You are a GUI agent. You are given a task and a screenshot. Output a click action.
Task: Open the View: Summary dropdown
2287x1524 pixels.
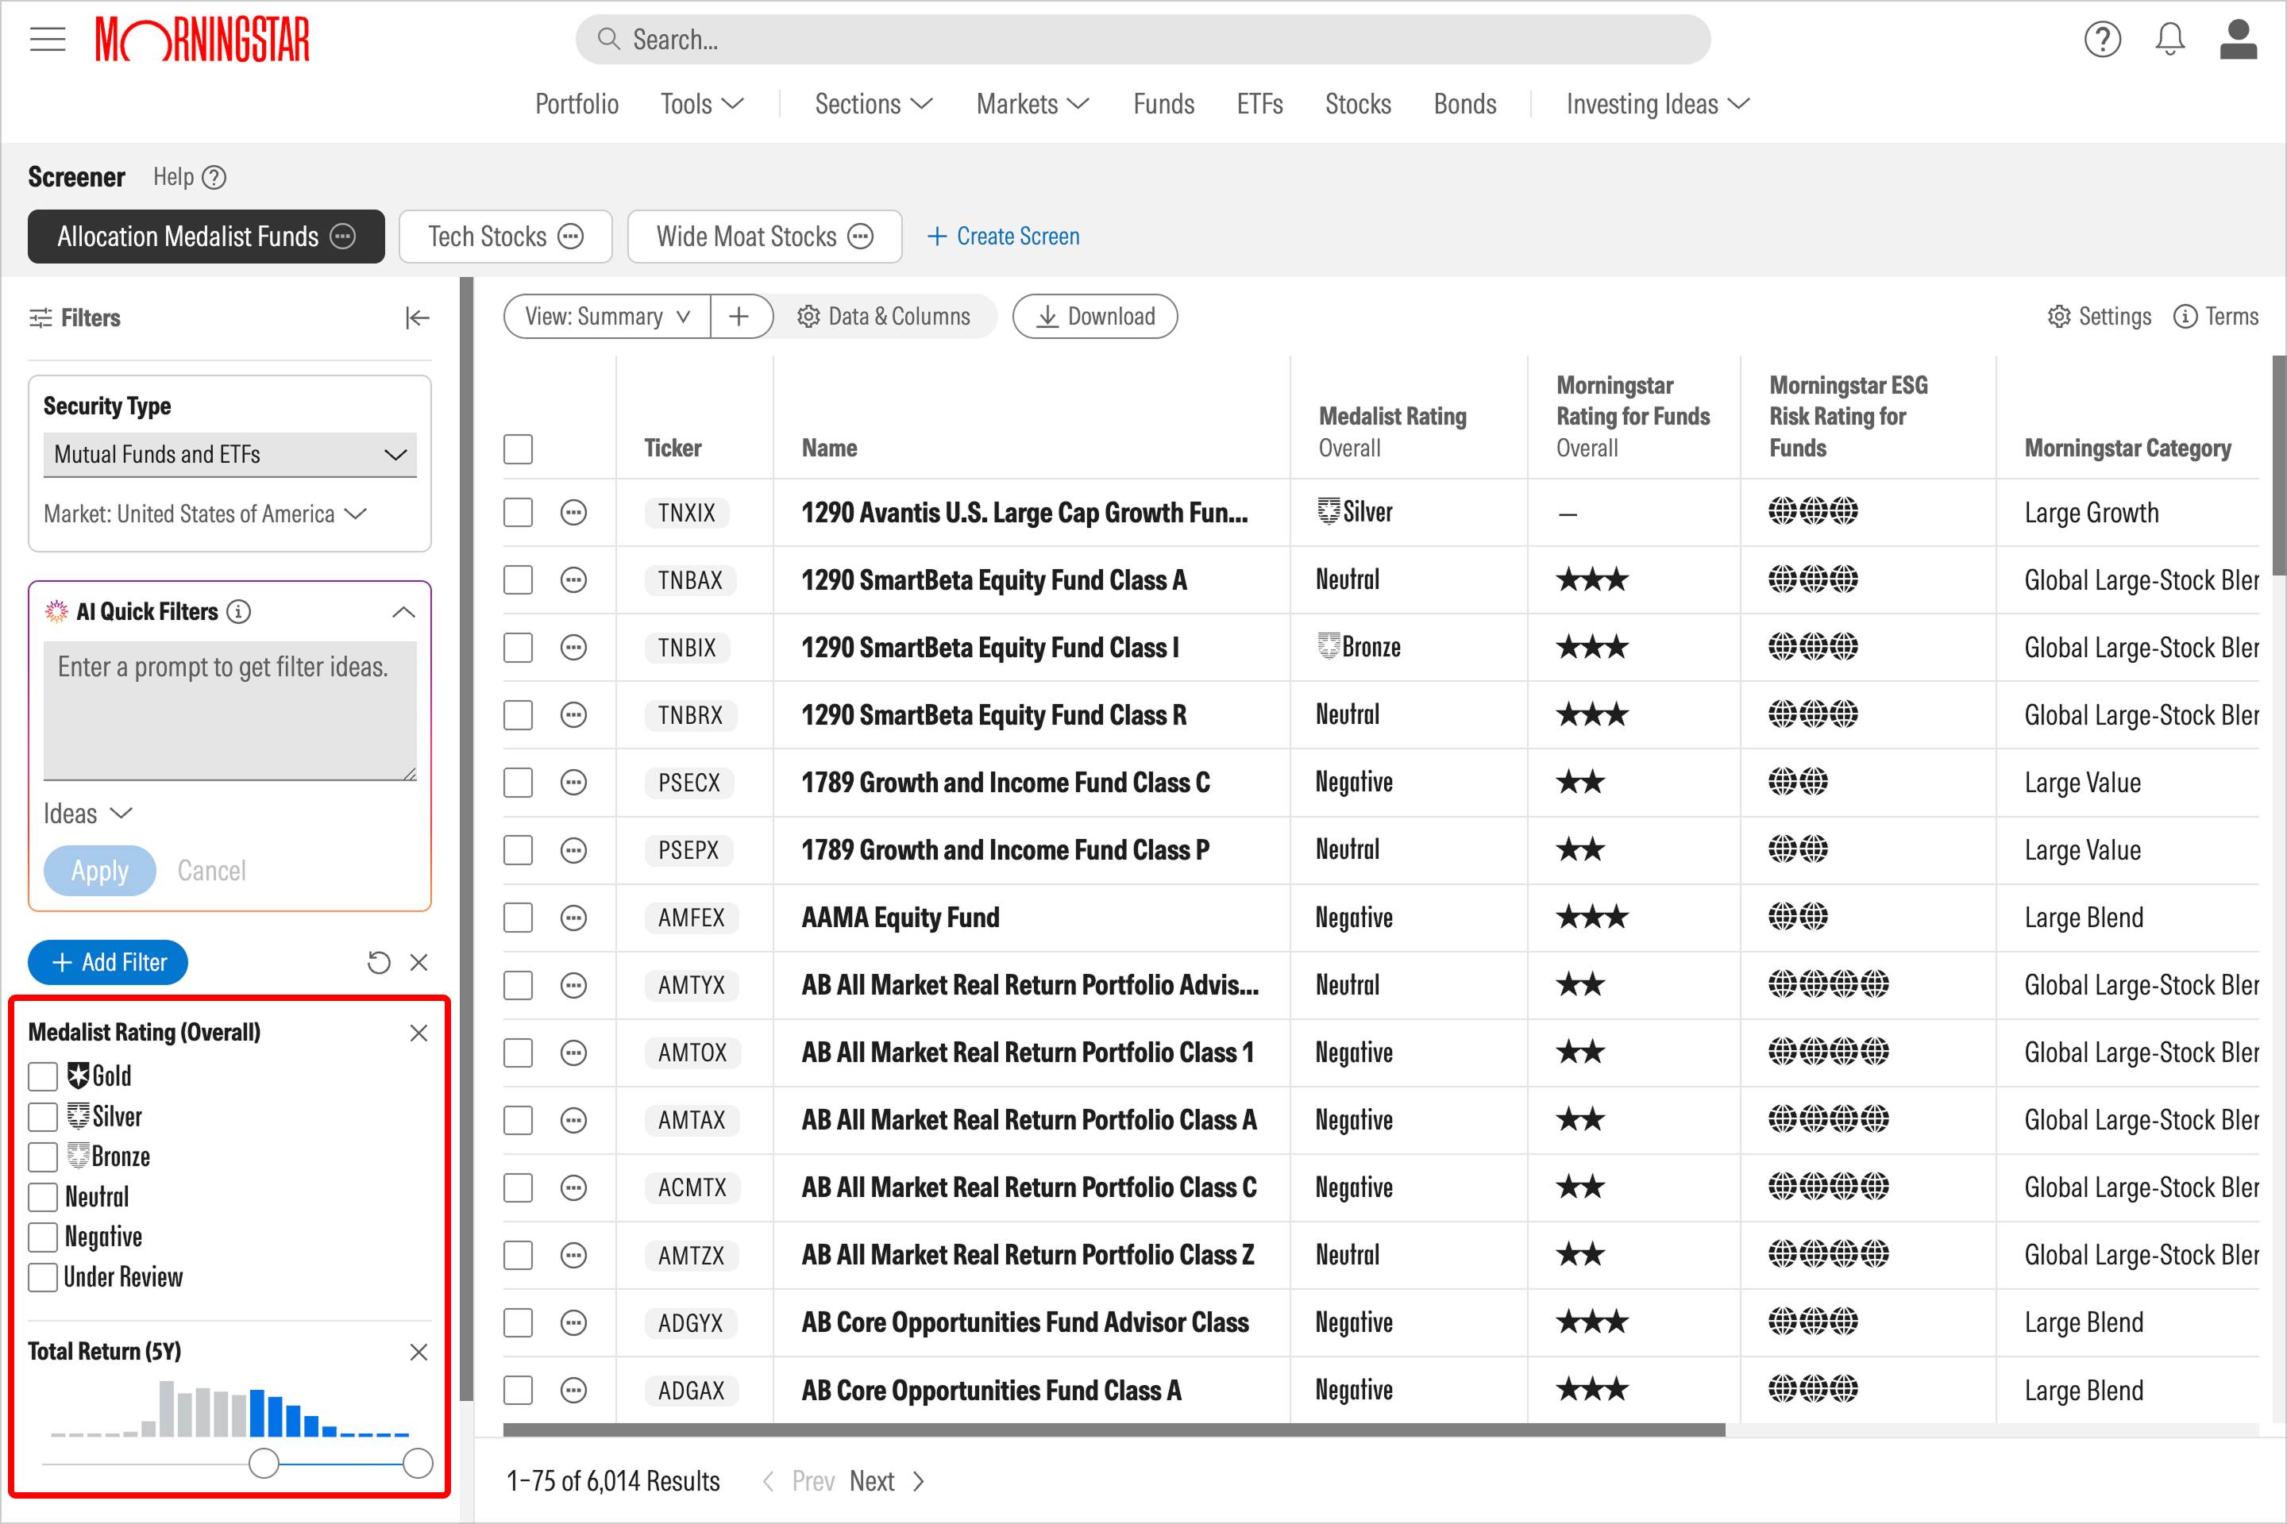tap(607, 316)
